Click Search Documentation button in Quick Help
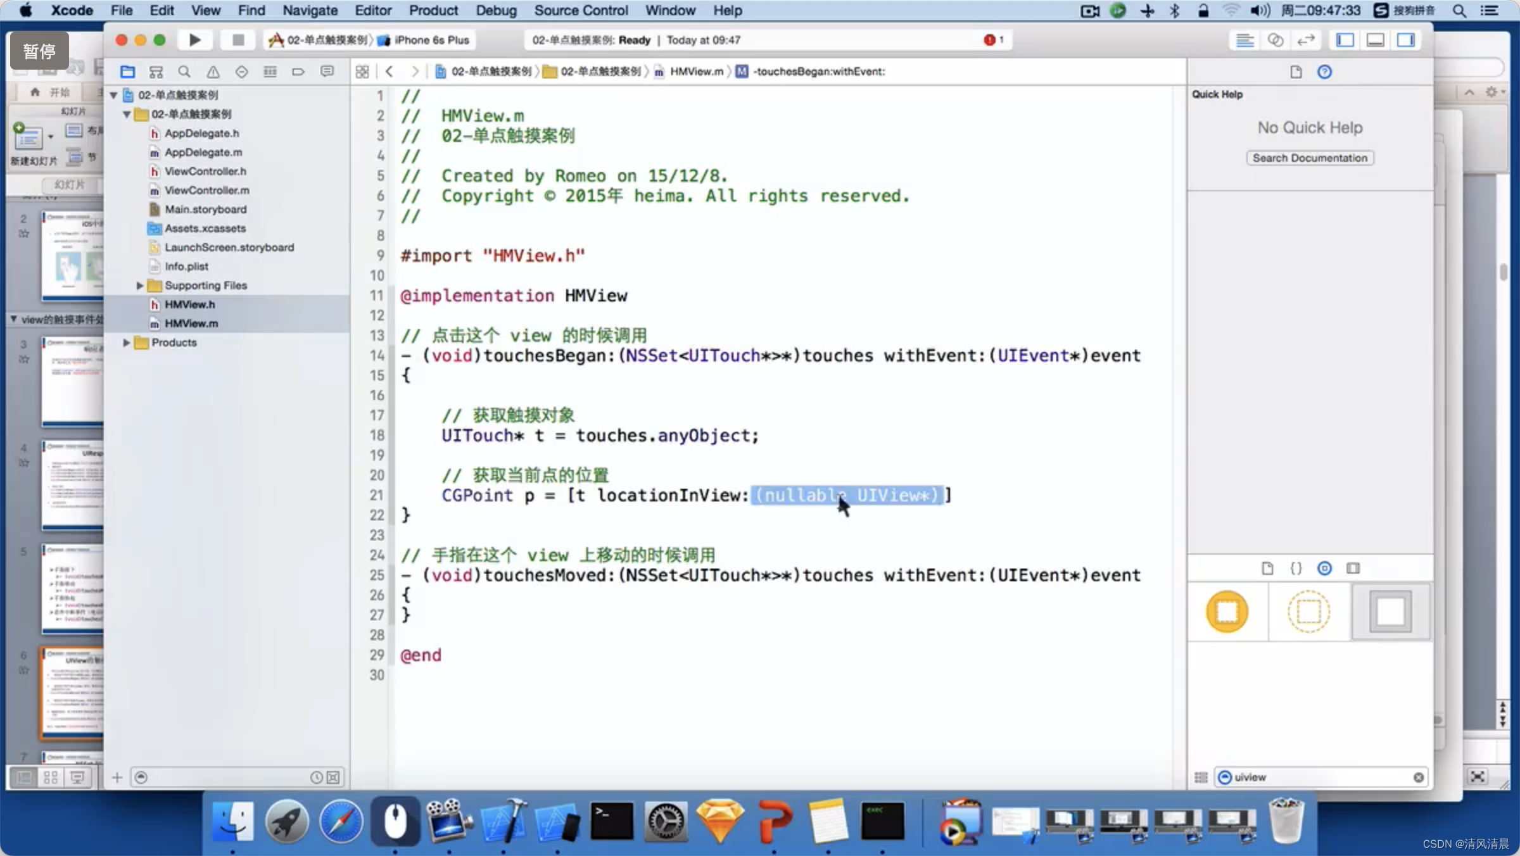This screenshot has width=1520, height=856. pyautogui.click(x=1309, y=156)
